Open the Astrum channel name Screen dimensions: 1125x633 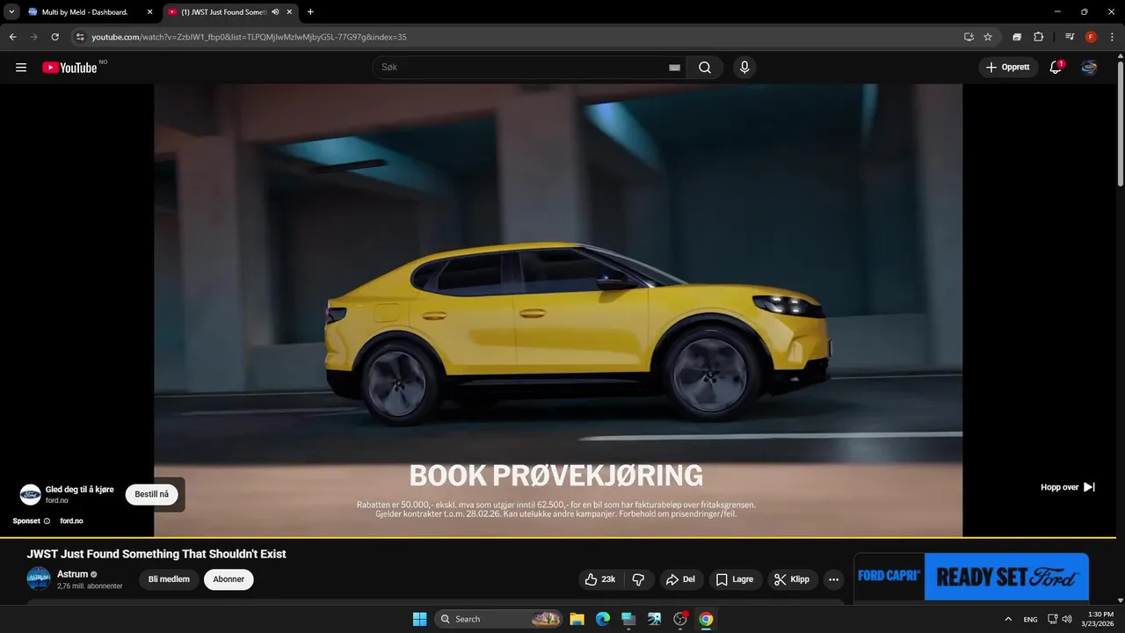point(72,574)
